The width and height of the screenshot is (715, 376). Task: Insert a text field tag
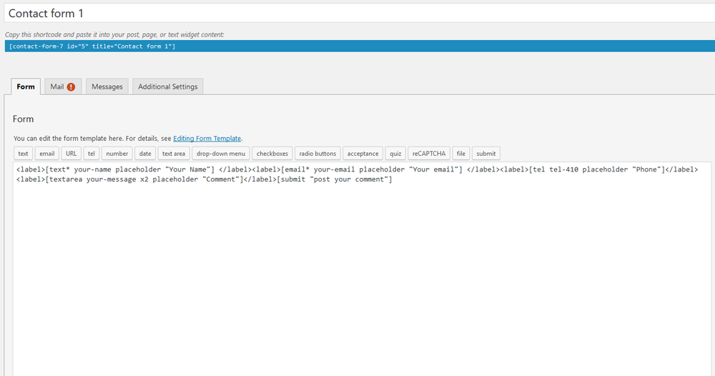(x=24, y=154)
